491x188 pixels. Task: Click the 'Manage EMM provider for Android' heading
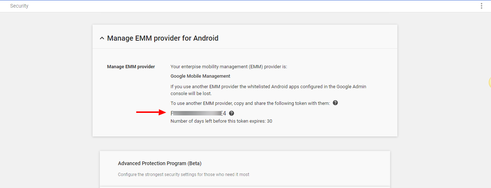click(x=163, y=38)
